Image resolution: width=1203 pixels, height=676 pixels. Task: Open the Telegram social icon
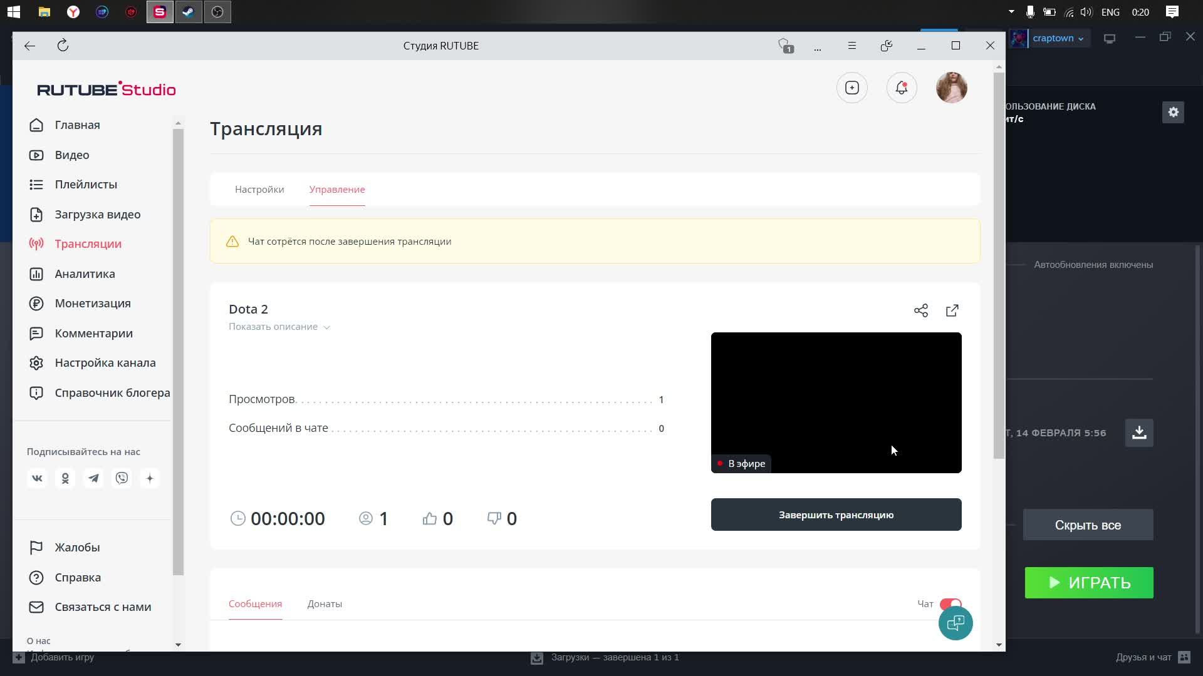[x=93, y=479]
